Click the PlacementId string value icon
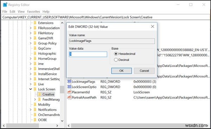The height and width of the screenshot is (129, 211). coord(69,92)
